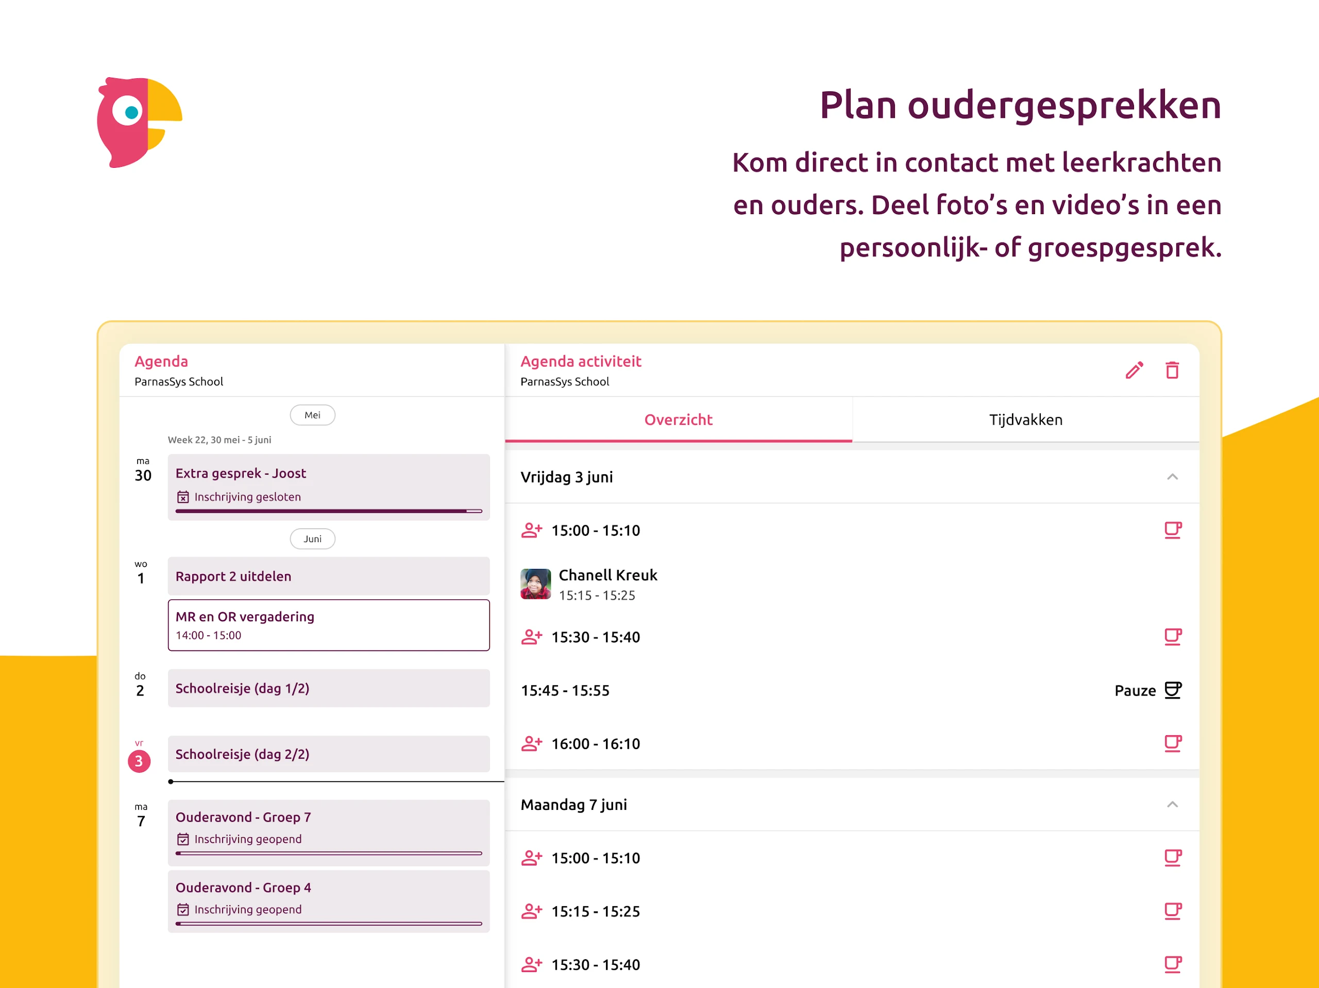Switch to the Tijdvakken tab
This screenshot has height=988, width=1319.
pyautogui.click(x=1026, y=420)
